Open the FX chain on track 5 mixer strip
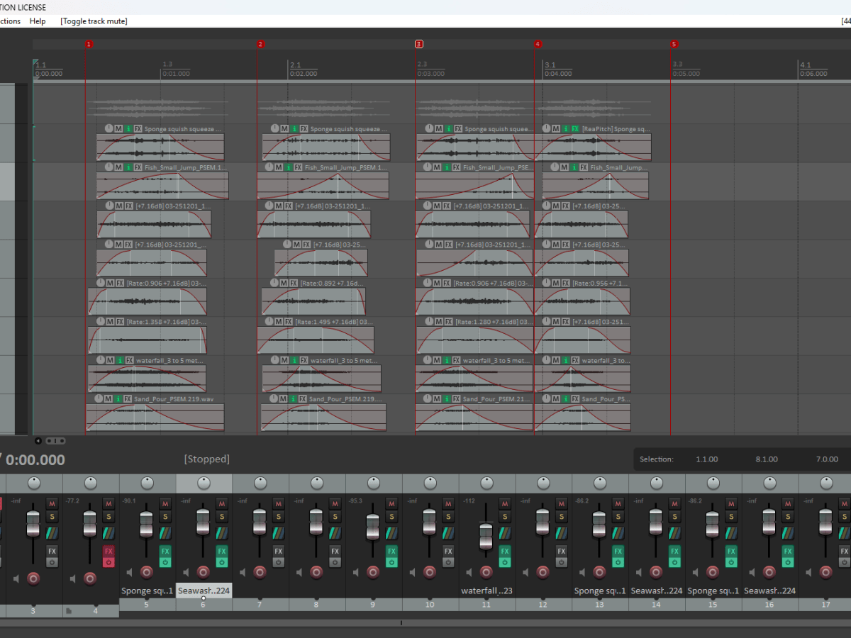Image resolution: width=851 pixels, height=638 pixels. click(x=165, y=551)
